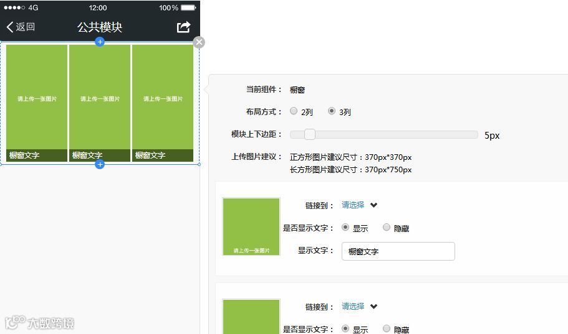
Task: Add module below via bottom plus icon
Action: (100, 164)
